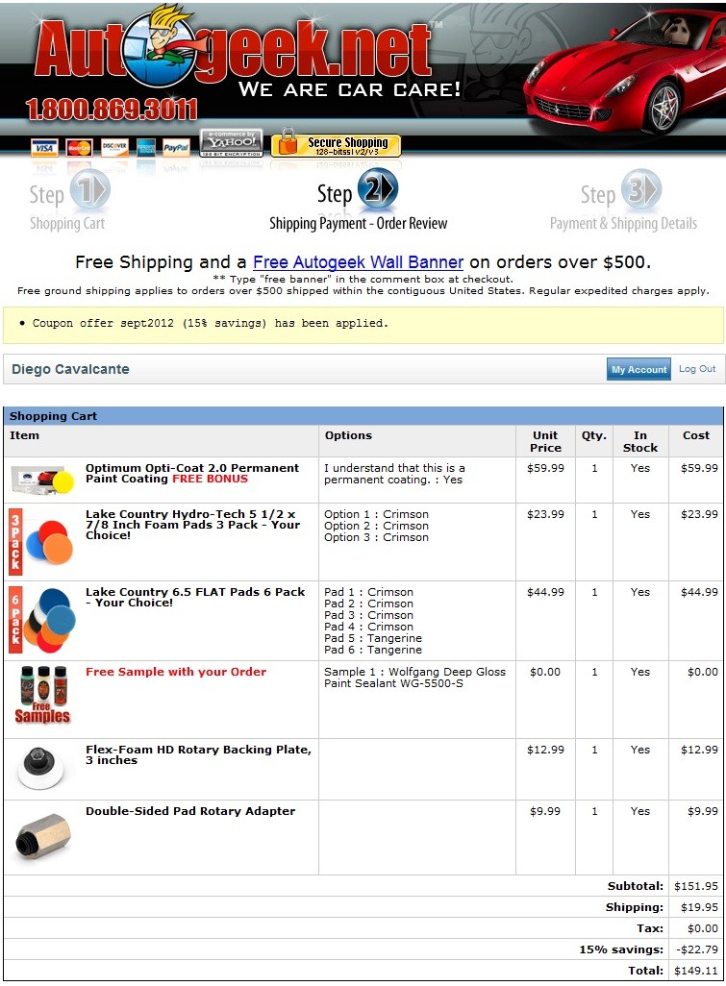Click the Shipping value $19.95
This screenshot has height=986, width=726.
(x=699, y=907)
